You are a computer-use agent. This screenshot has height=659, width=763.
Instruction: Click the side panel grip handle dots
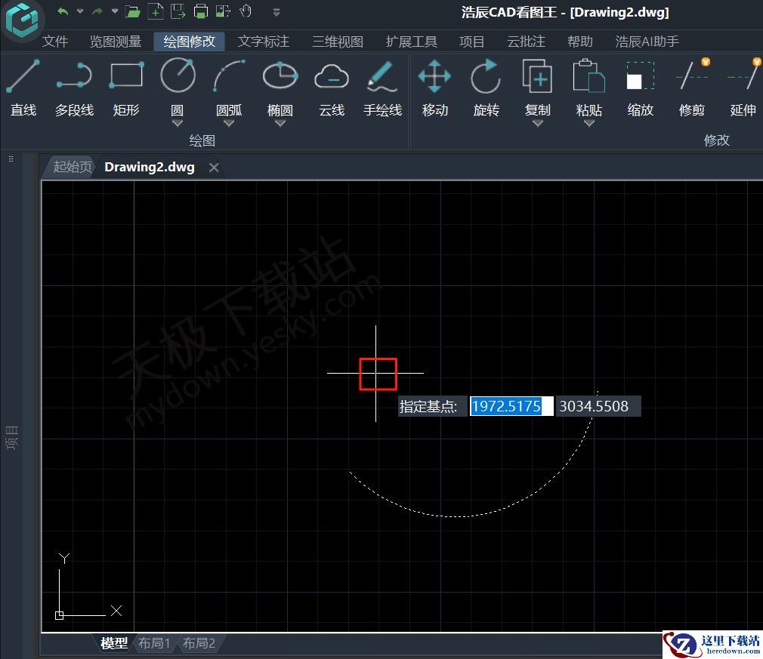11,159
